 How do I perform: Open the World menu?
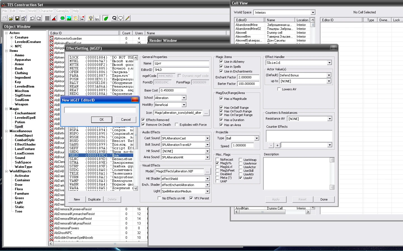(x=32, y=11)
